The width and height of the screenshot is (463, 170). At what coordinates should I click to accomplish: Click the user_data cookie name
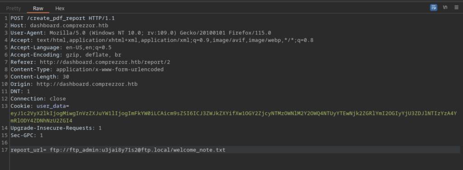52,106
